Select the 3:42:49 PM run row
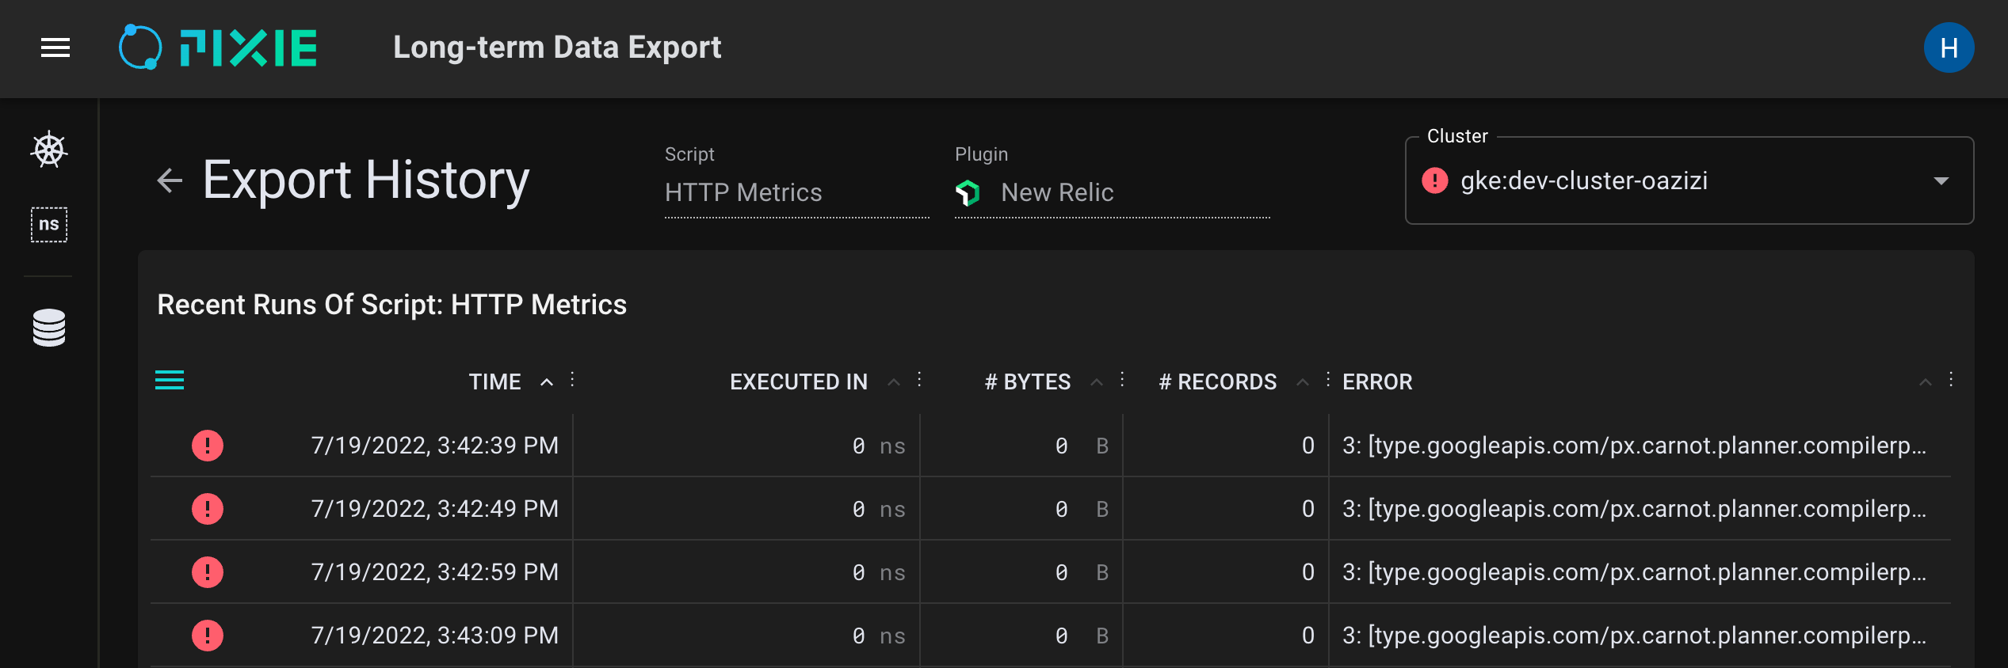This screenshot has height=668, width=2008. [434, 509]
